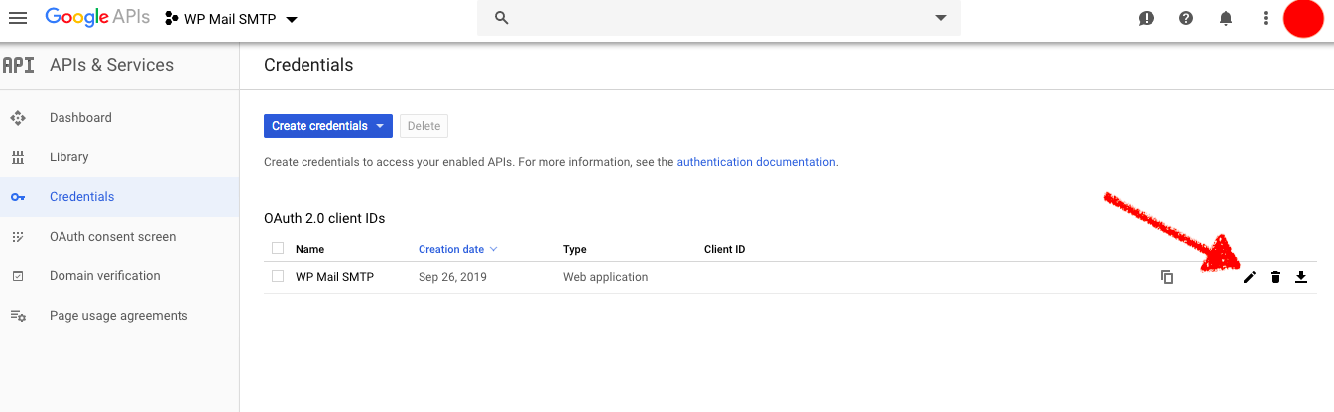Open the authentication documentation link

tap(756, 162)
